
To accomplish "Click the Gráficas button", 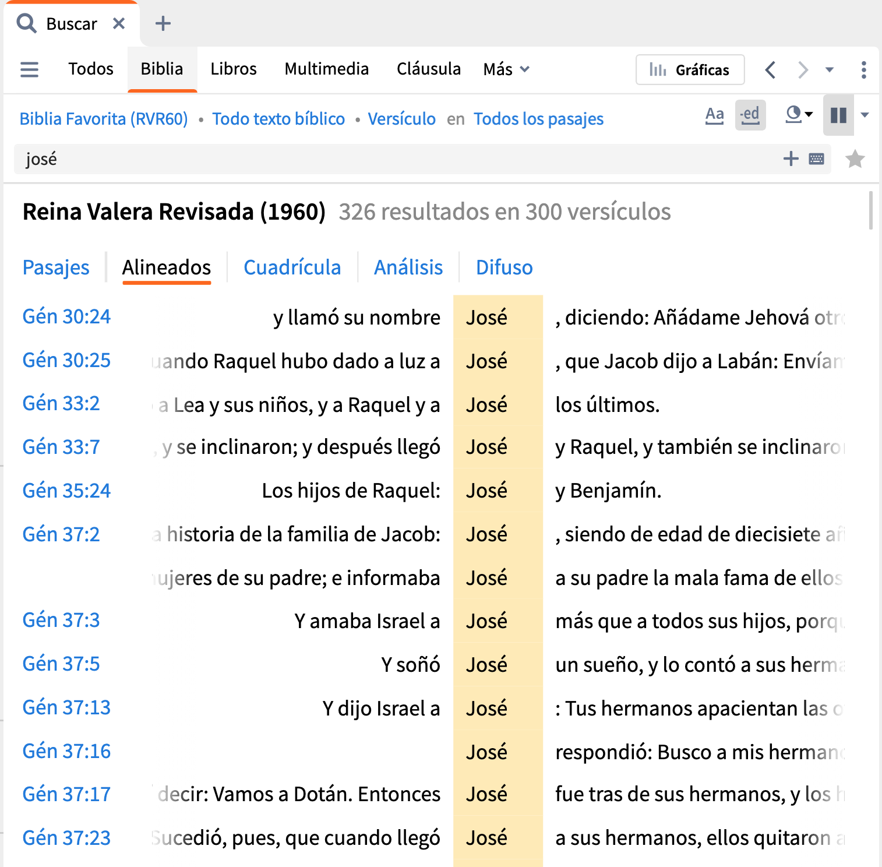I will click(x=690, y=70).
